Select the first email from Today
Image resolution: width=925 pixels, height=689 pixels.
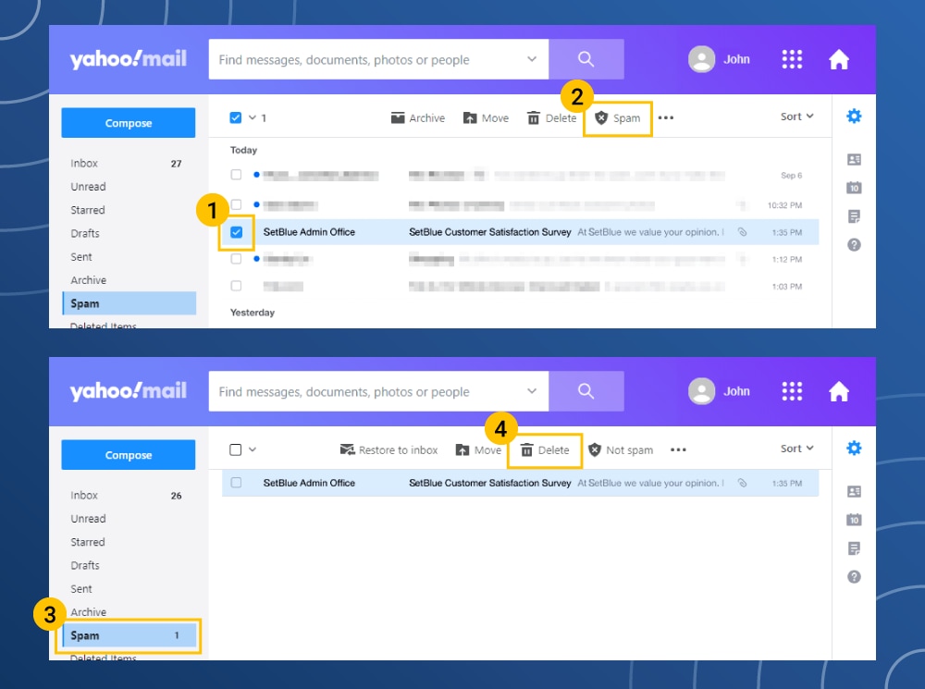(235, 173)
